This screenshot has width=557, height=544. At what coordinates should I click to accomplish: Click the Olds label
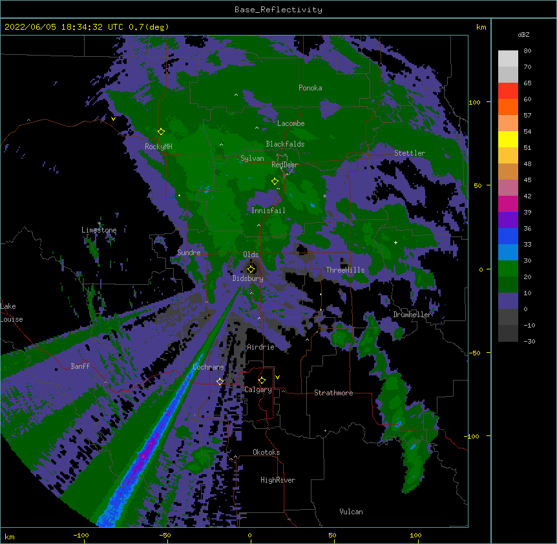pyautogui.click(x=251, y=255)
